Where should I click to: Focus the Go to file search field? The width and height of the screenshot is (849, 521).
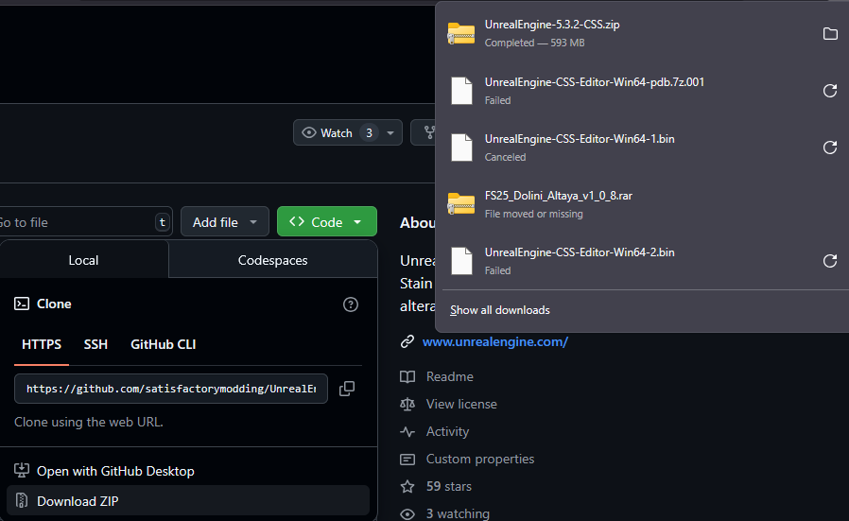click(x=84, y=222)
